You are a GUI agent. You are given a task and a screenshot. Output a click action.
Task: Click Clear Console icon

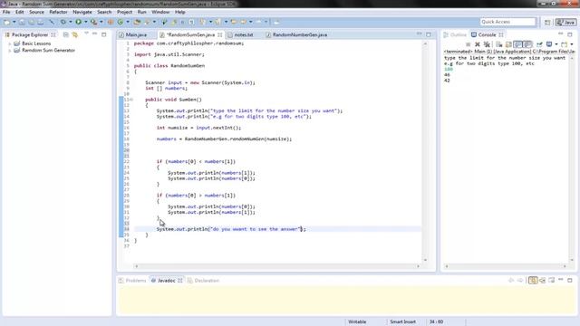click(x=499, y=44)
